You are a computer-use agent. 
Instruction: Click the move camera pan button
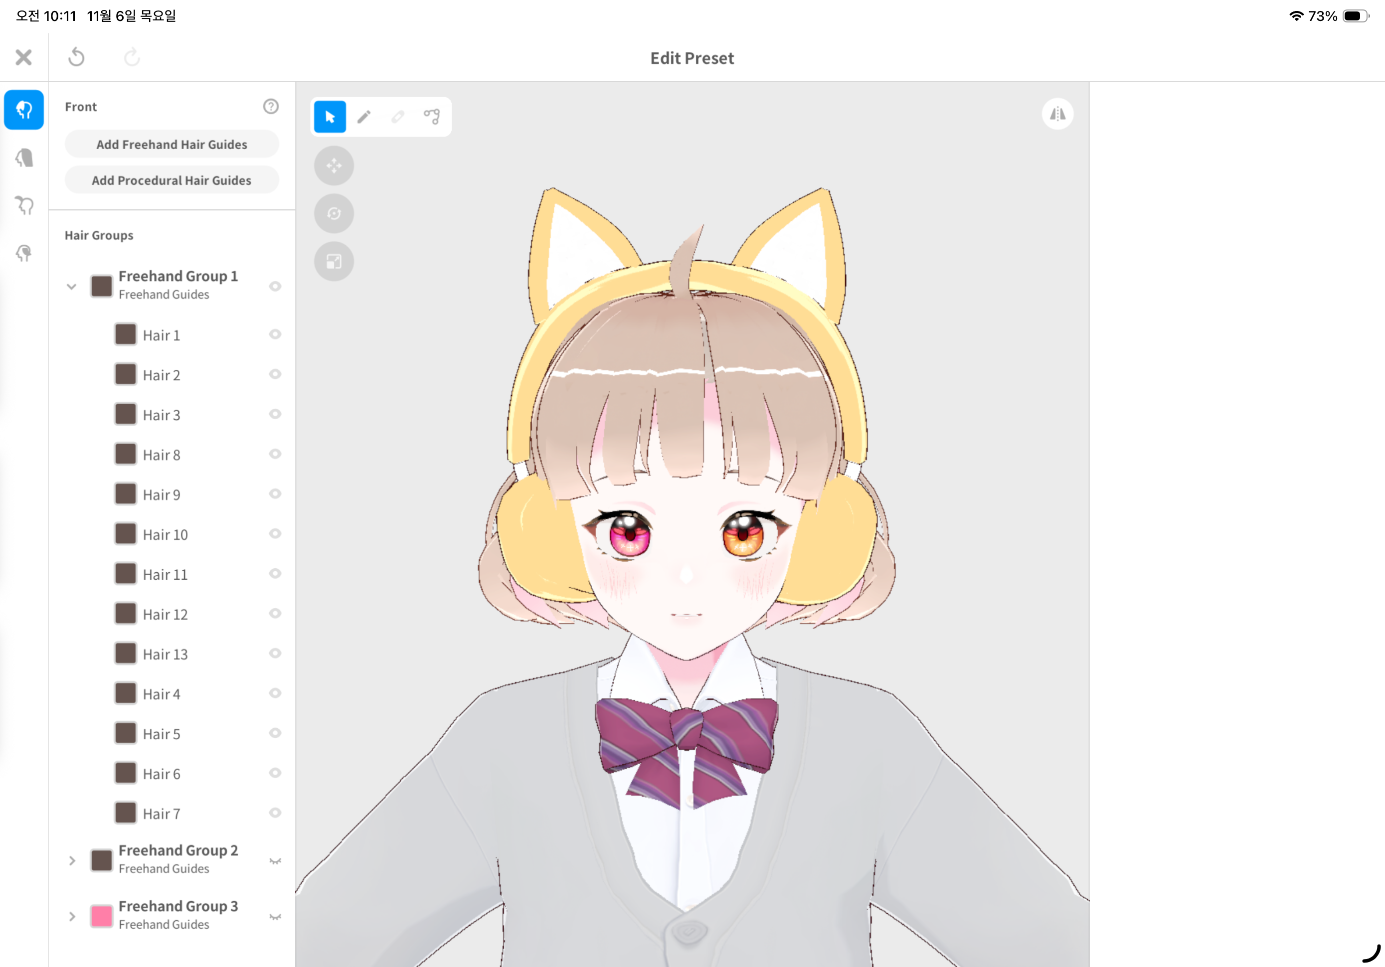[334, 165]
